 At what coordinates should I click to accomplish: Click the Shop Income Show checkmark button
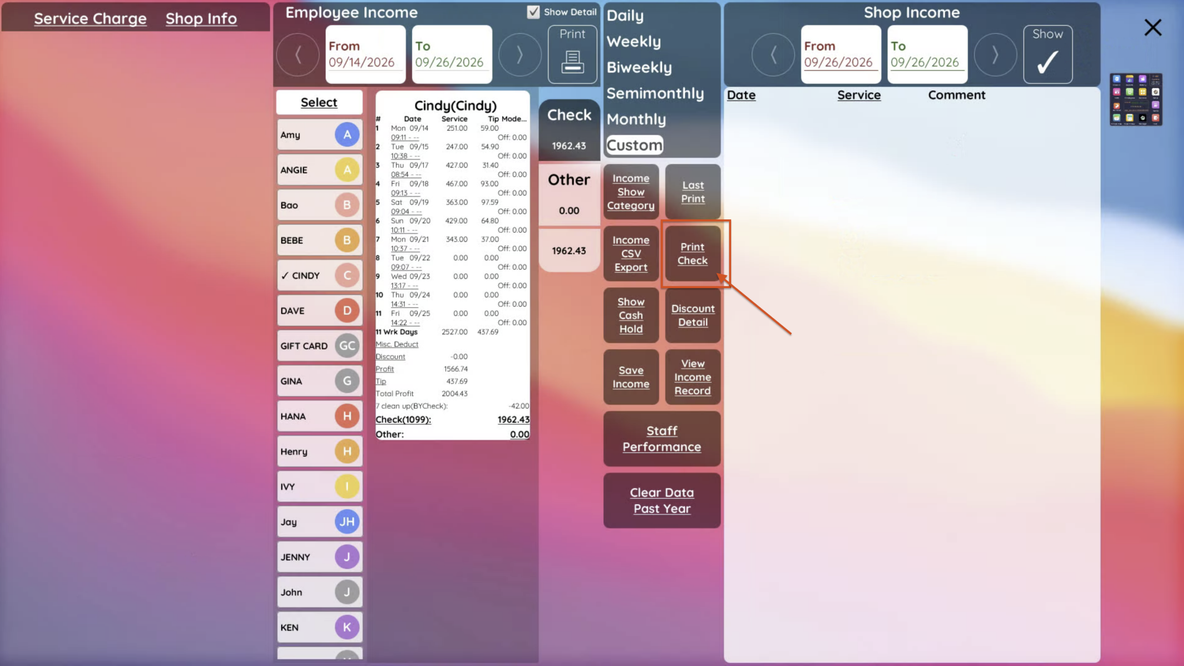tap(1048, 54)
